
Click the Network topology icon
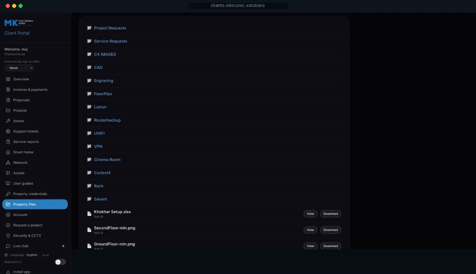pos(8,163)
